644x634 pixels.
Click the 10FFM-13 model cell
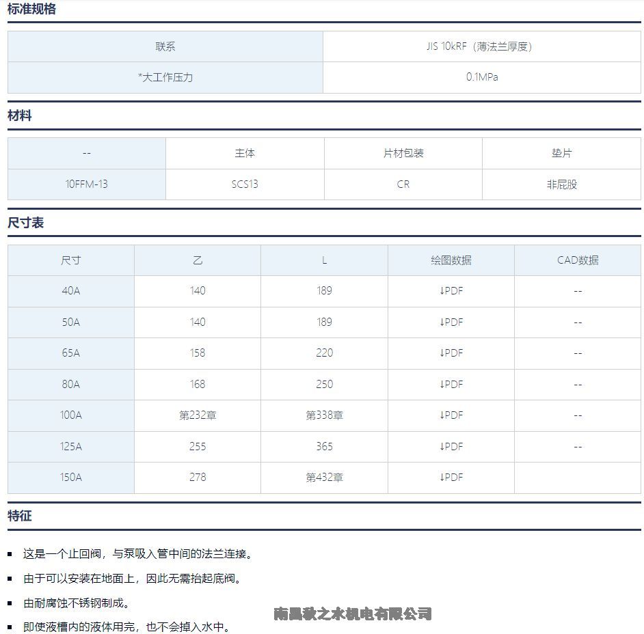pyautogui.click(x=86, y=184)
